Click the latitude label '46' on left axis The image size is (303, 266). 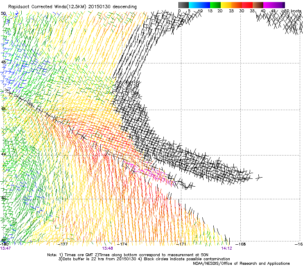click(3, 109)
